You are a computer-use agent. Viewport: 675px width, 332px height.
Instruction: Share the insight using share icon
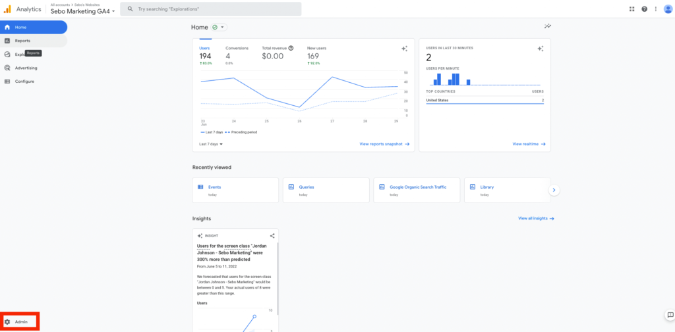[272, 235]
